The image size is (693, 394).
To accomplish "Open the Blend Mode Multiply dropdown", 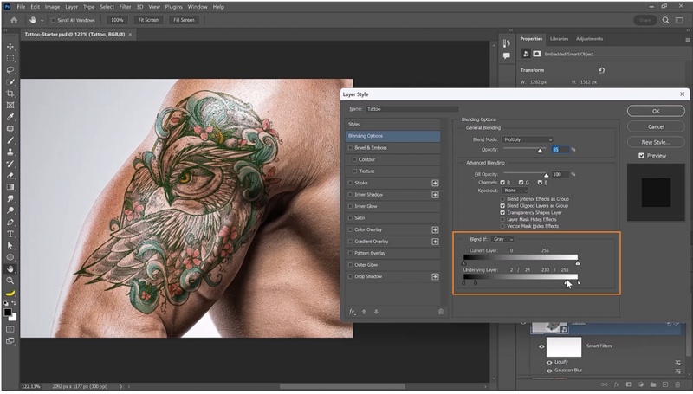I will 528,139.
